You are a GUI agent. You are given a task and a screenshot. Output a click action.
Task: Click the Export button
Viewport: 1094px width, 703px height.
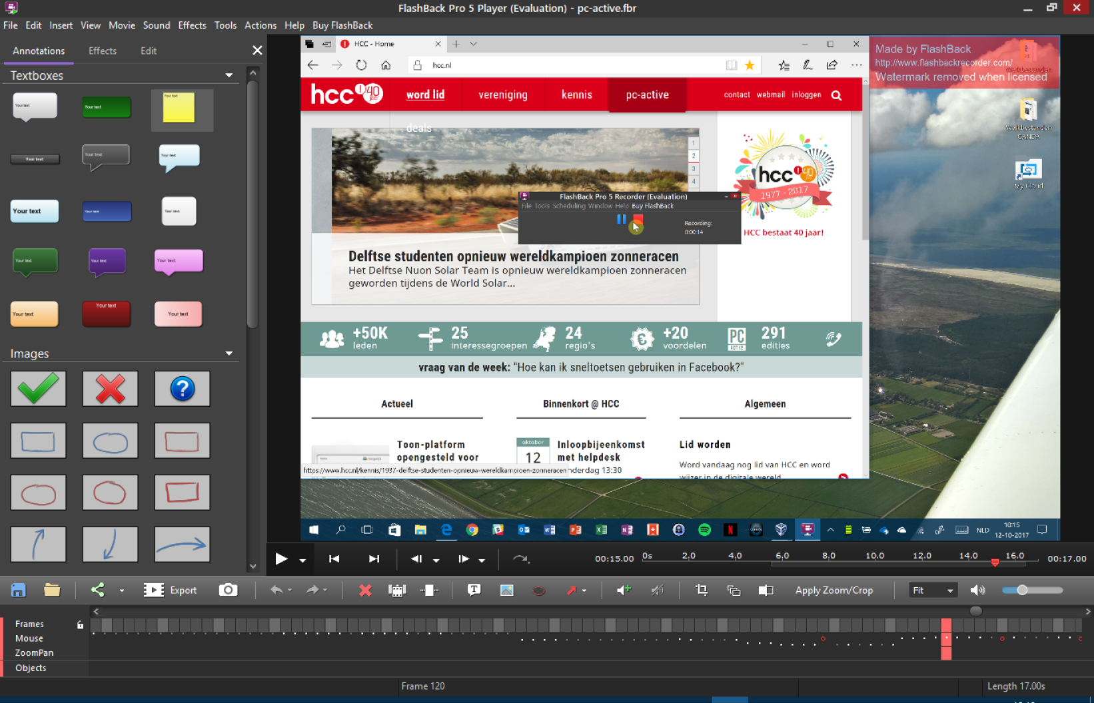point(171,590)
